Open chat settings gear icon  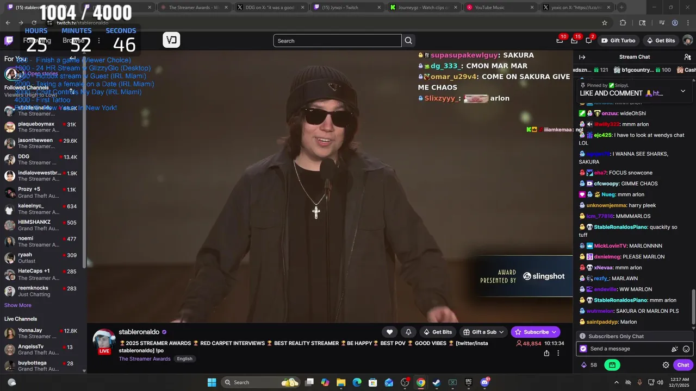coord(666,365)
